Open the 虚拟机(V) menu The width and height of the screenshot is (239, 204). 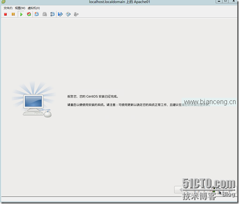pos(34,8)
